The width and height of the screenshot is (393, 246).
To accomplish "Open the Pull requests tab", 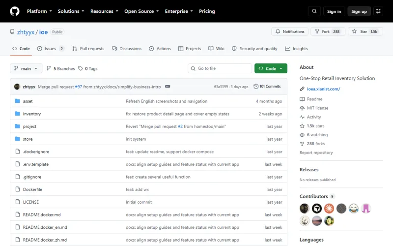I will click(x=88, y=49).
